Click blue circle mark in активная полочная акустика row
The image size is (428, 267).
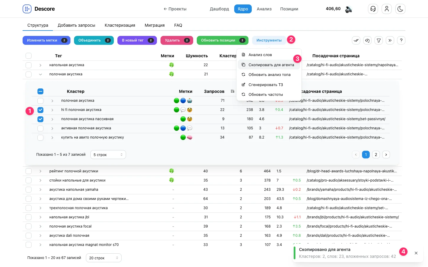183,128
